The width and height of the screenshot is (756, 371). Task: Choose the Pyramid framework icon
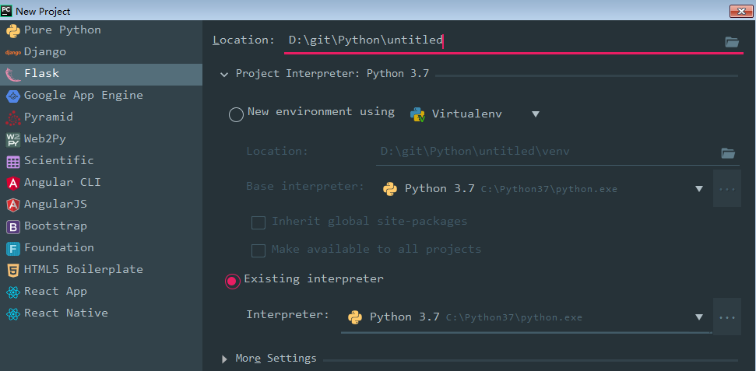pyautogui.click(x=12, y=117)
